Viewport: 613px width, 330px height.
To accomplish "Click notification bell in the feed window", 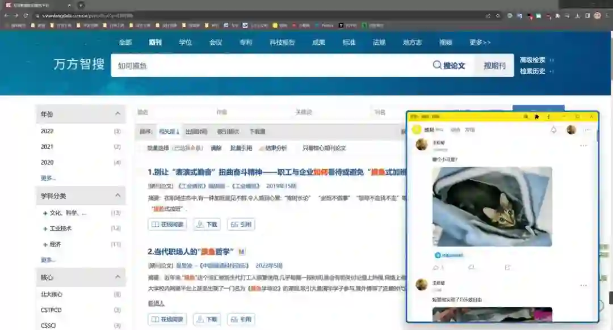I will [x=553, y=130].
